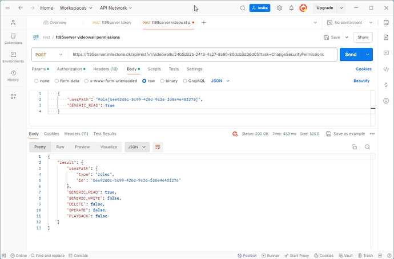The height and width of the screenshot is (259, 394).
Task: Choose the binary body radio button
Action: [162, 81]
